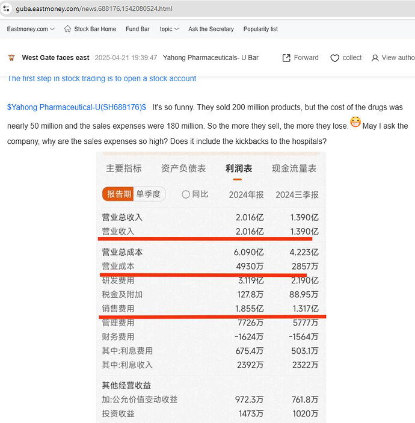
Task: Click 财务费用 value -1624万
Action: [x=249, y=337]
